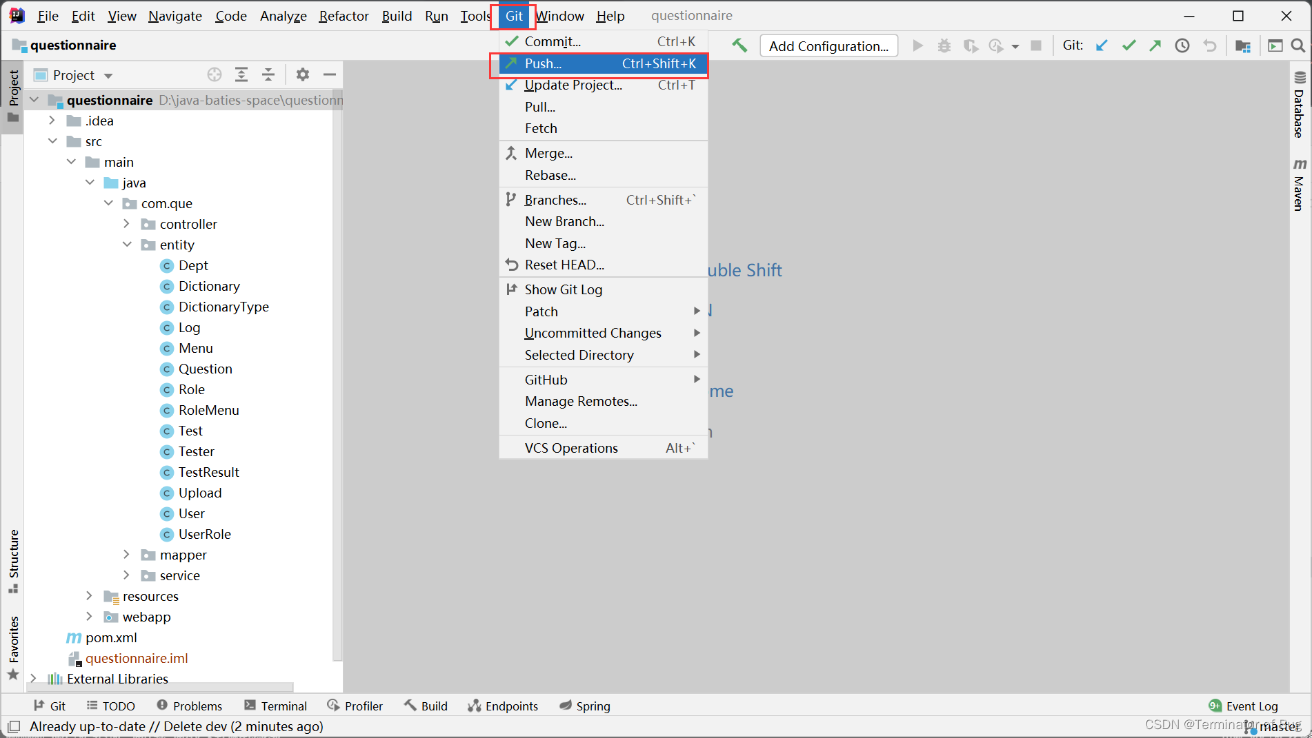
Task: Click the run anything window icon in toolbar
Action: [x=1275, y=45]
